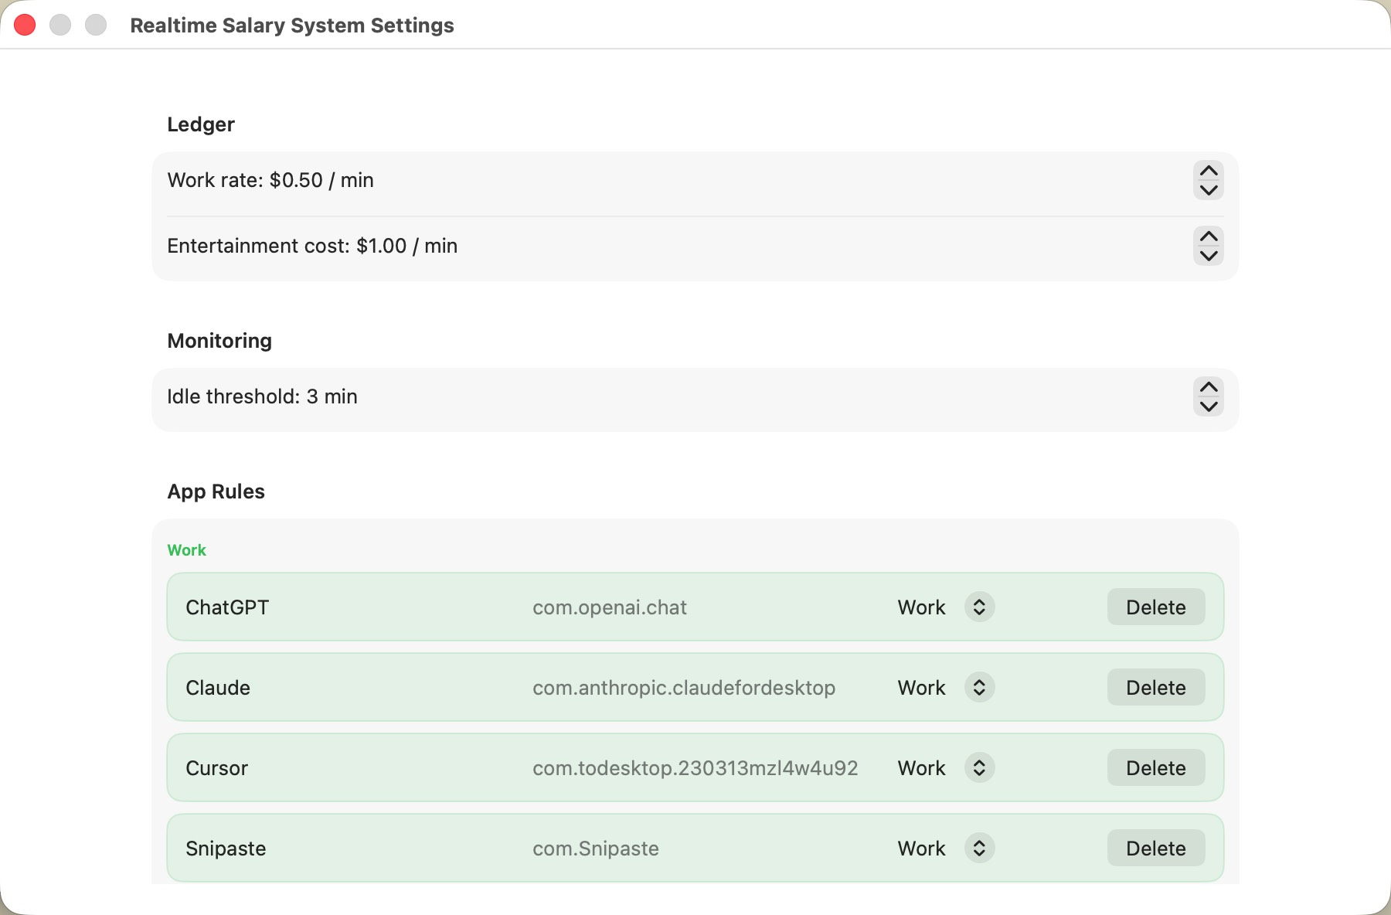Close the Settings window with red button
The height and width of the screenshot is (915, 1391).
coord(25,25)
